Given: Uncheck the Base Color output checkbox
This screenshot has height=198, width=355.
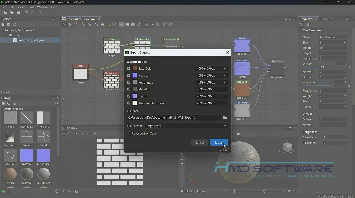Looking at the screenshot, I should (128, 68).
